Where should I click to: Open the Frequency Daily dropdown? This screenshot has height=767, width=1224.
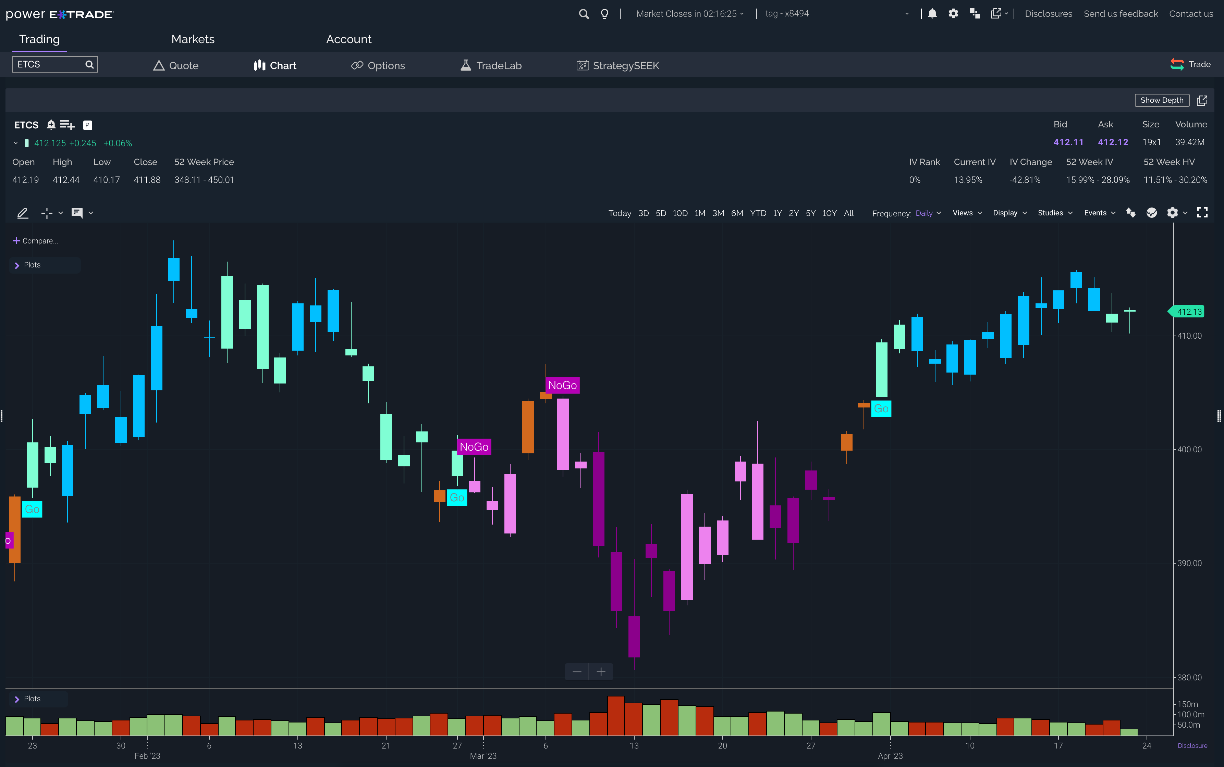(928, 214)
